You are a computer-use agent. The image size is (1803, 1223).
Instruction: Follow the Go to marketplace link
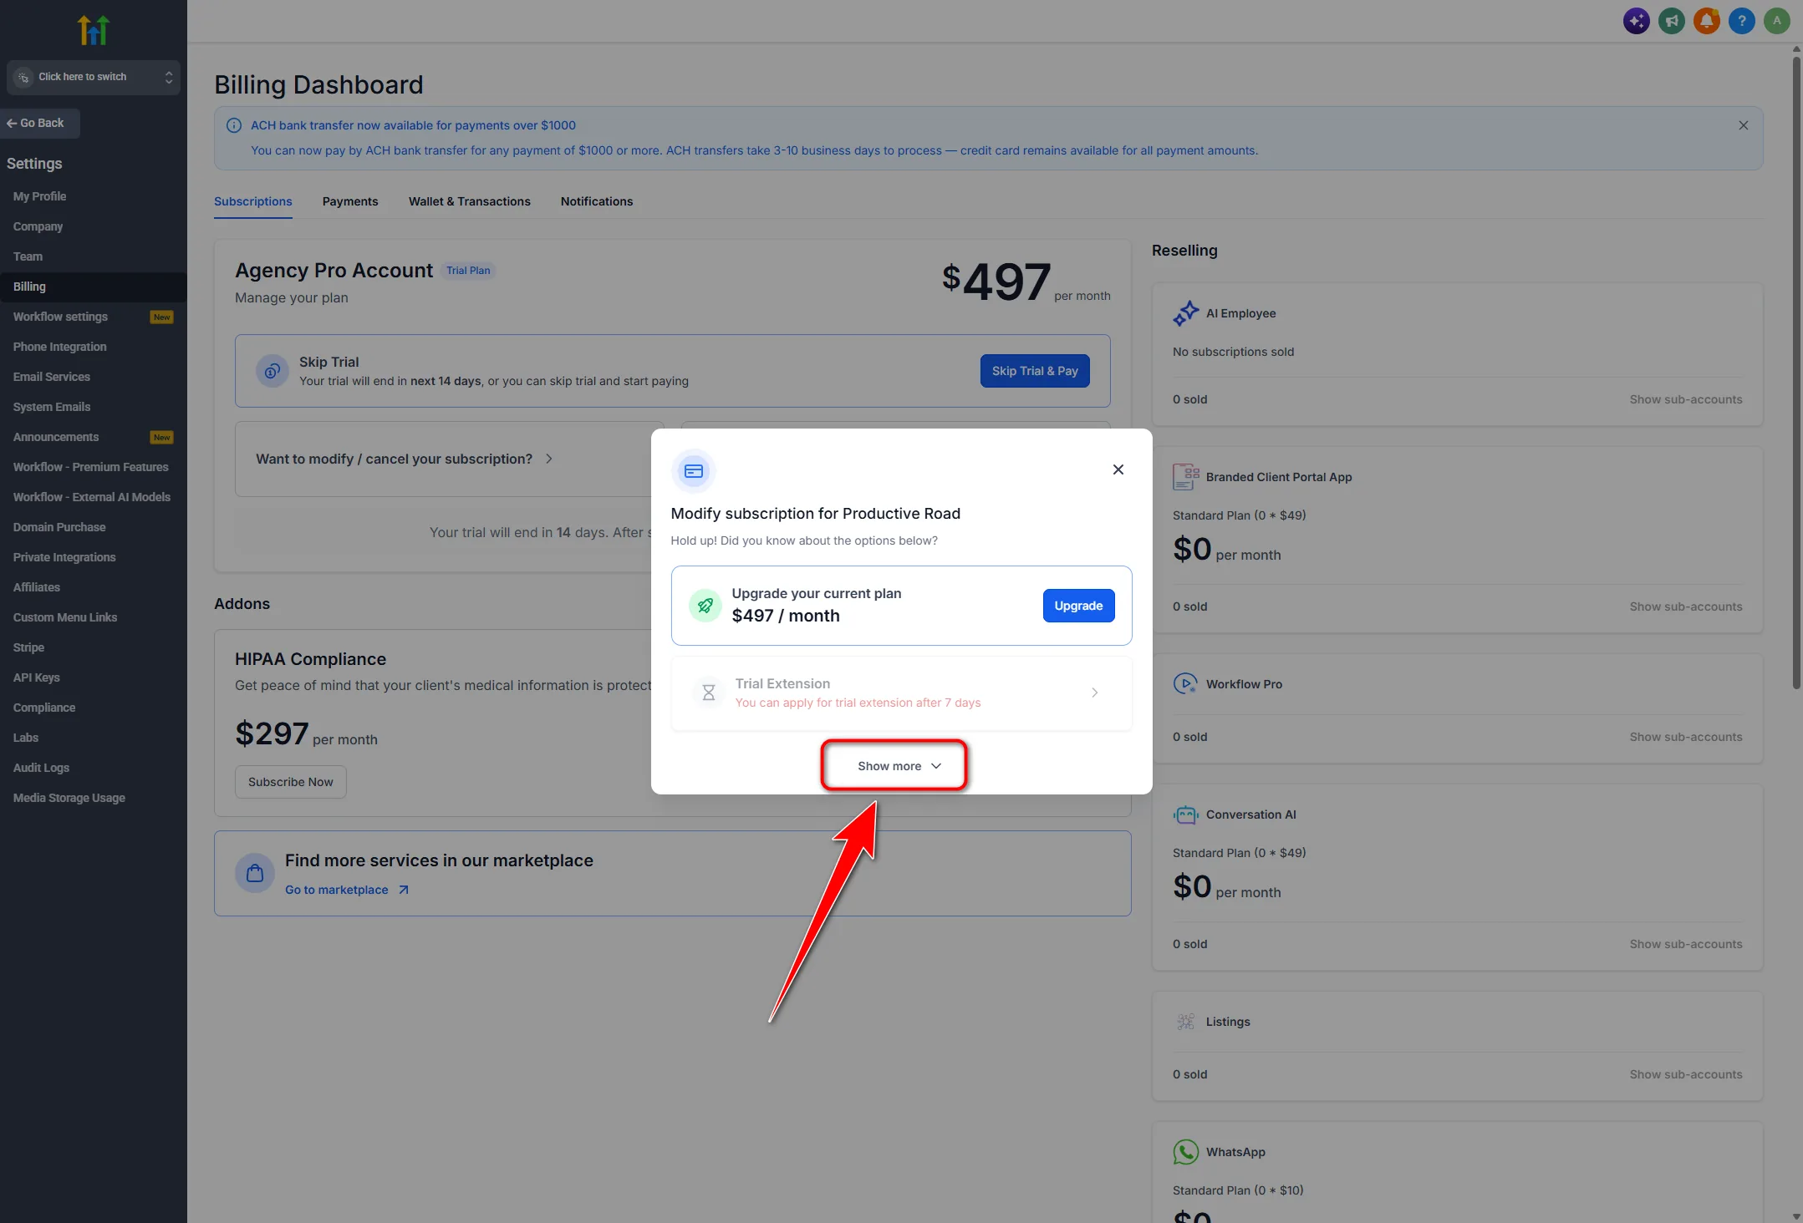coord(347,890)
